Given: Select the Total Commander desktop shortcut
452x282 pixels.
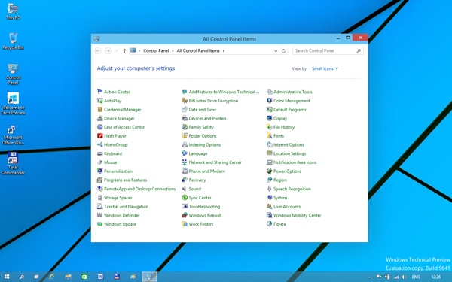Looking at the screenshot, I should click(x=13, y=163).
